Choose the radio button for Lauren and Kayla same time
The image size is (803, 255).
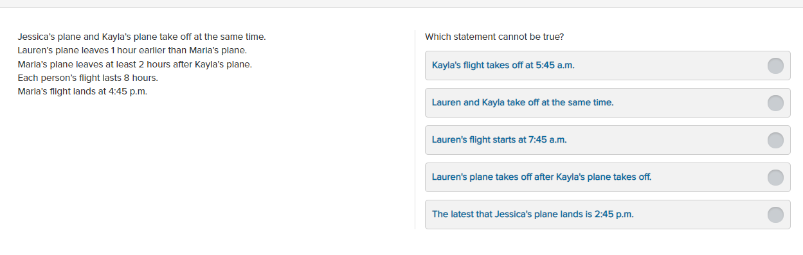[x=775, y=103]
